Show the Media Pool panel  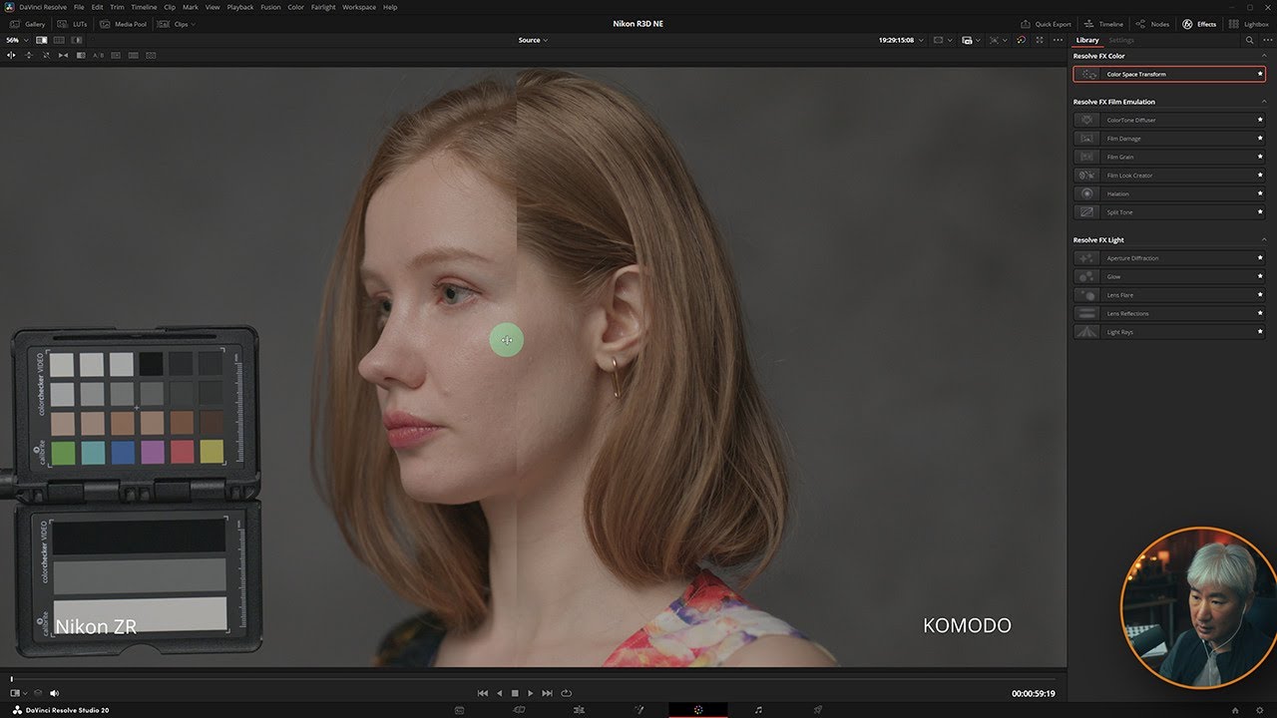click(x=124, y=24)
